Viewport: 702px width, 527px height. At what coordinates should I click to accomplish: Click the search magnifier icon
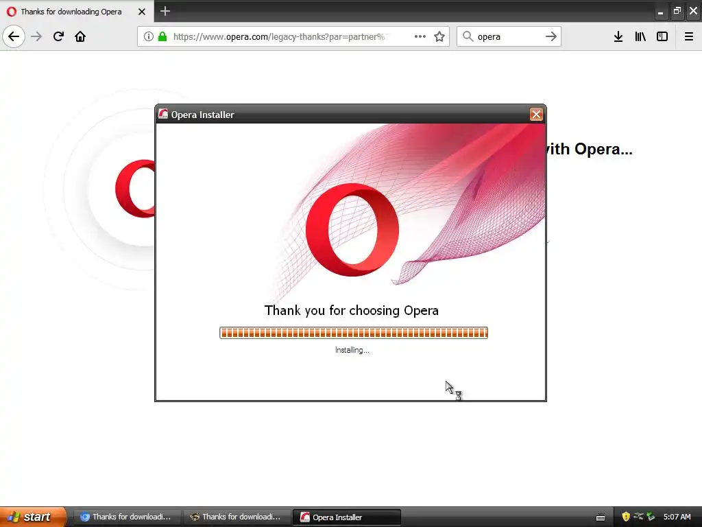(468, 36)
